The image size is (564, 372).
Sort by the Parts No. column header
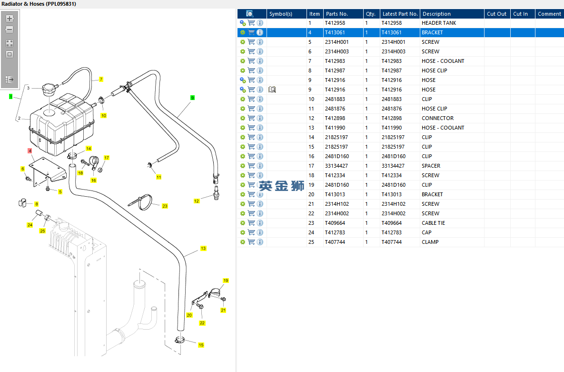(x=336, y=14)
